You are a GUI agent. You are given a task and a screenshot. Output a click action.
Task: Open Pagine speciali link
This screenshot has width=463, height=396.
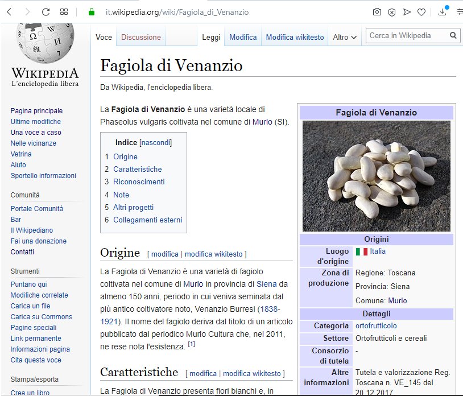click(34, 328)
